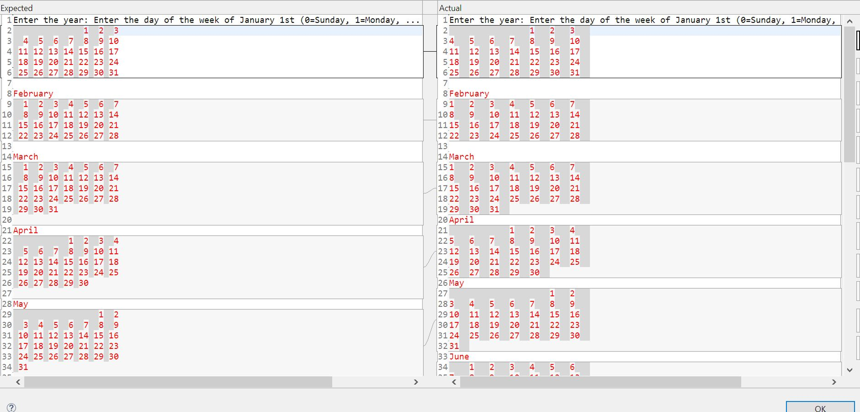Click line 1 prompt text in Expected pane
Image resolution: width=860 pixels, height=412 pixels.
pyautogui.click(x=216, y=20)
